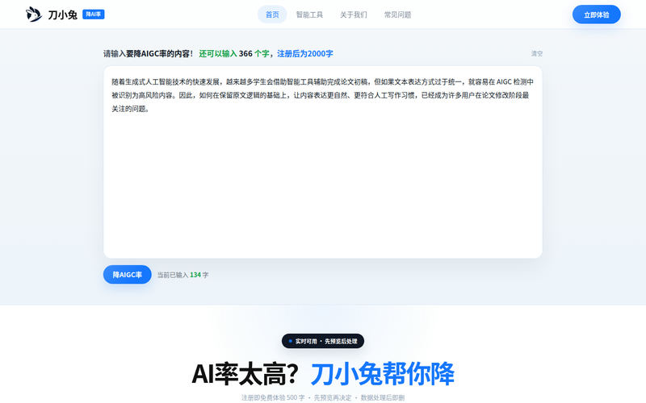This screenshot has width=646, height=403.
Task: Click the 刀小兔 rabbit logo icon
Action: point(34,15)
